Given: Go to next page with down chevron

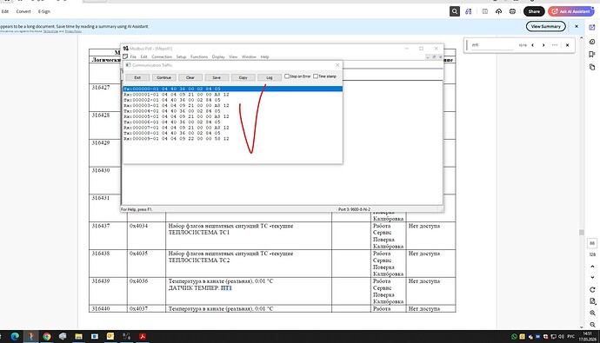Looking at the screenshot, I should point(592,277).
